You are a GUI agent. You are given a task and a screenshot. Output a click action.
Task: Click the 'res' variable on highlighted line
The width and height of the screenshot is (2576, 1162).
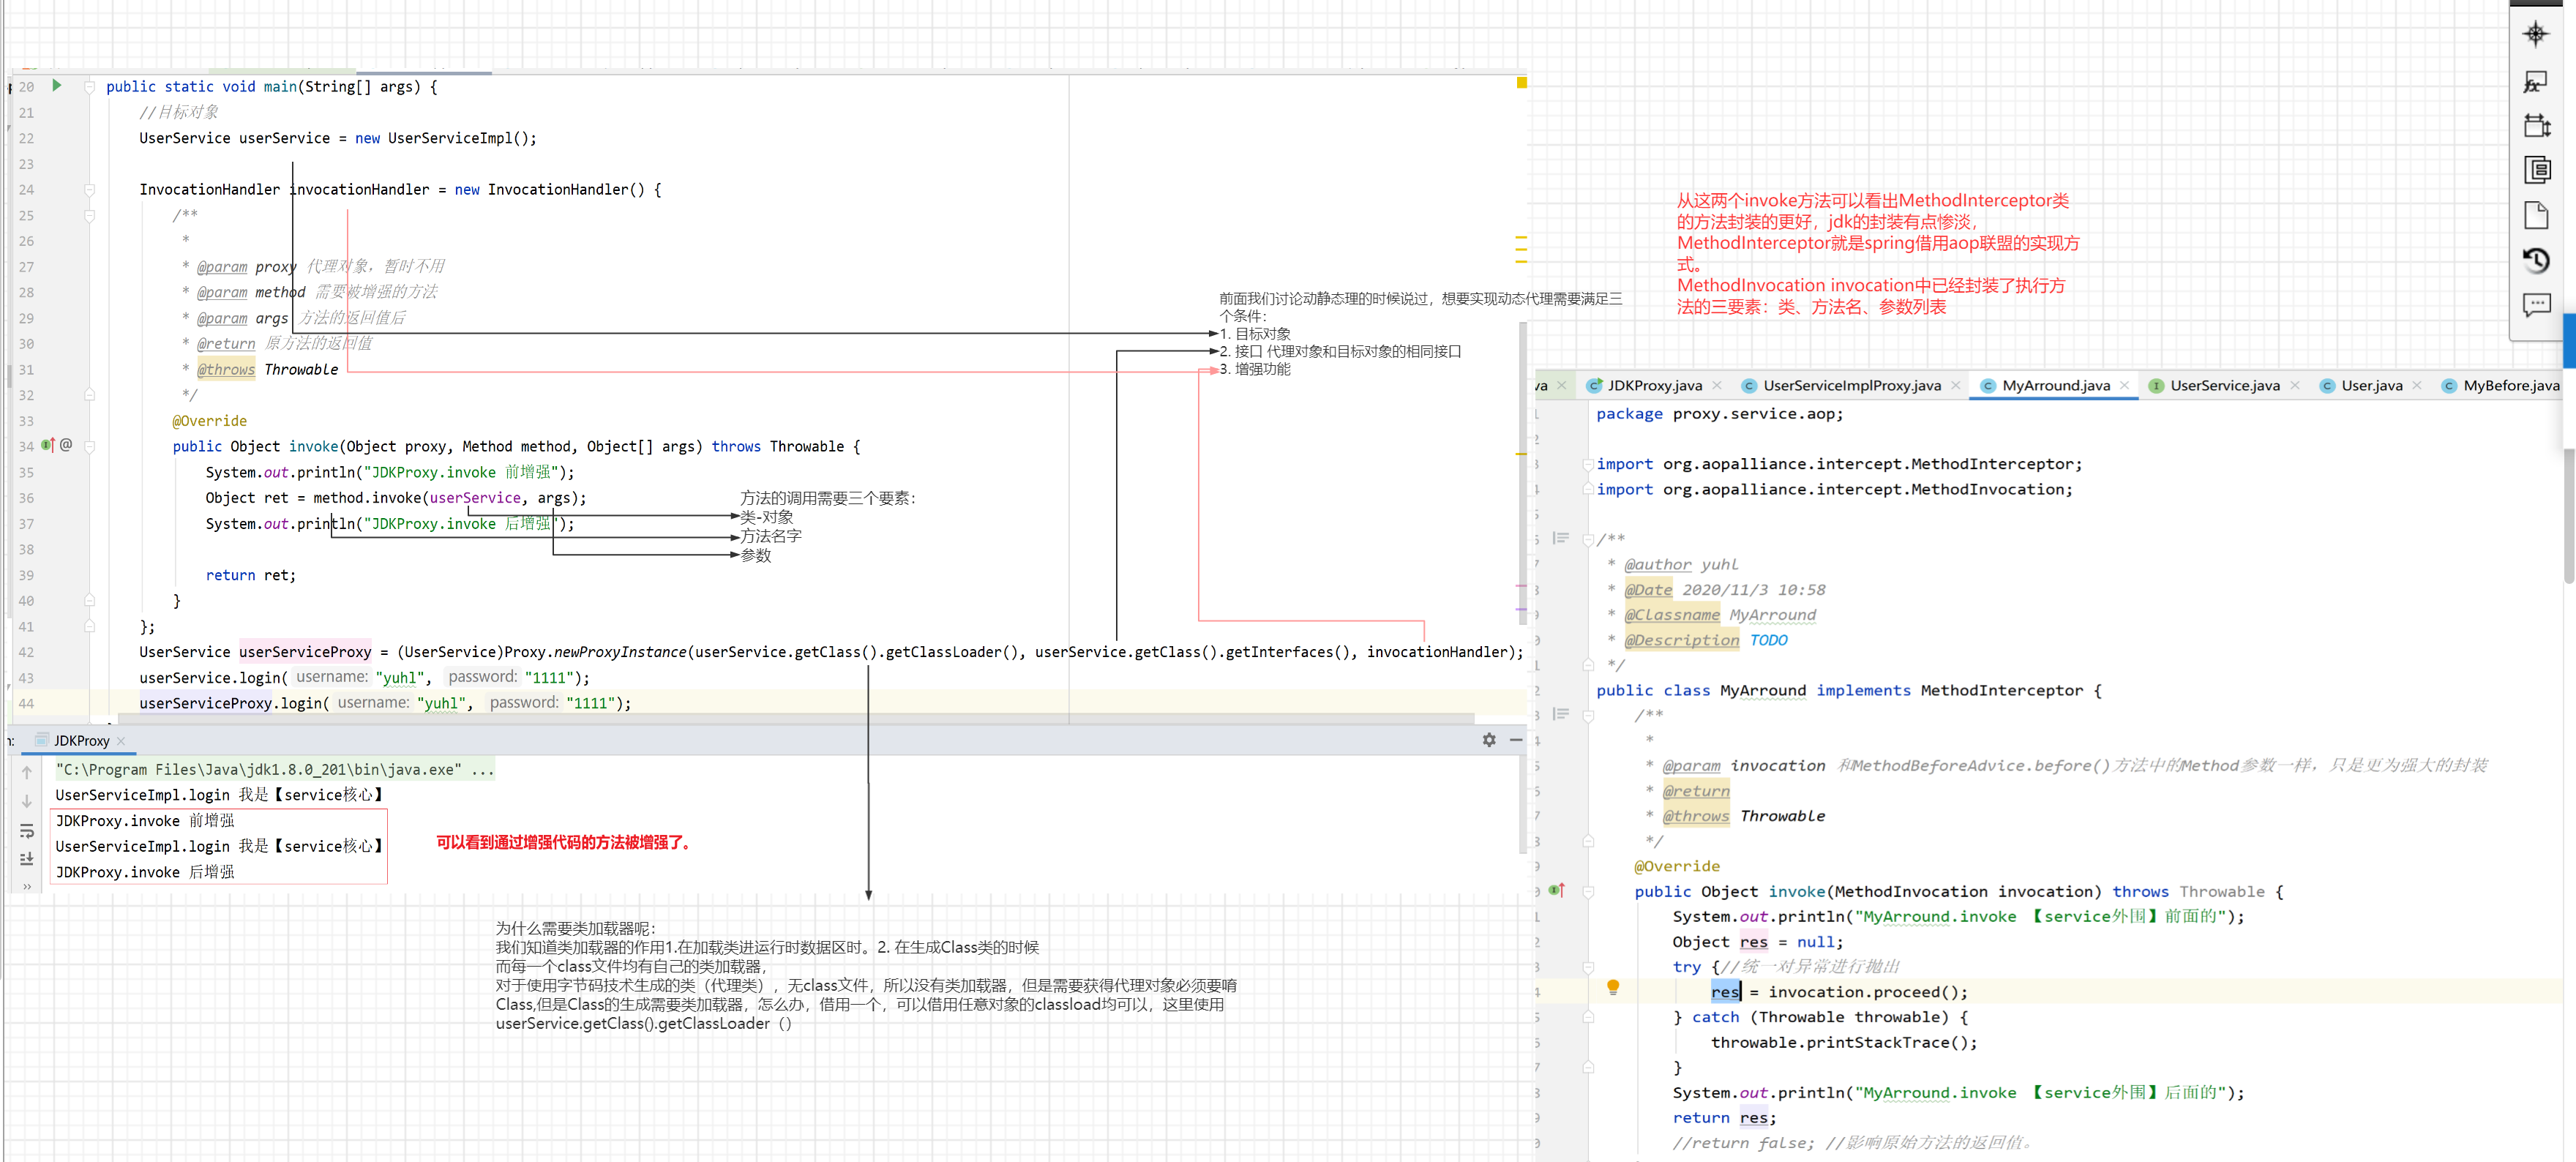coord(1726,992)
